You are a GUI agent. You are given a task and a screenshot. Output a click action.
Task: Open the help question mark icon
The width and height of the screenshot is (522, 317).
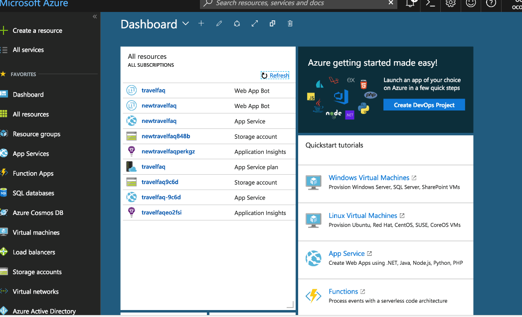click(x=491, y=3)
